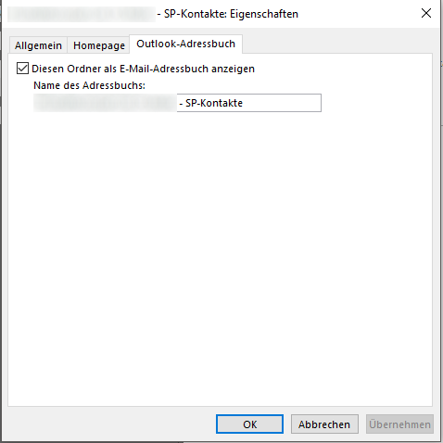Click the Name des Adressbuchs label
The image size is (443, 443).
[89, 85]
